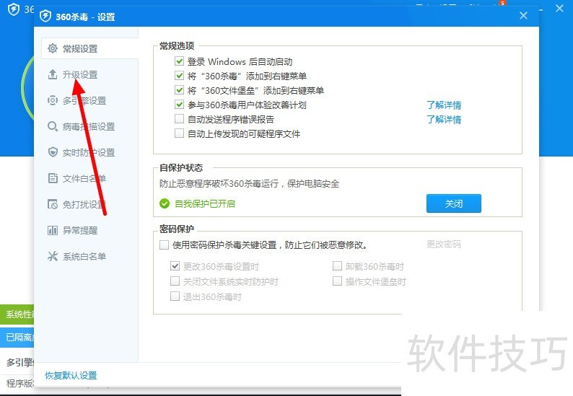Viewport: 573px width, 396px height.
Task: Click the document icon beside 文件白名单
Action: (x=53, y=178)
